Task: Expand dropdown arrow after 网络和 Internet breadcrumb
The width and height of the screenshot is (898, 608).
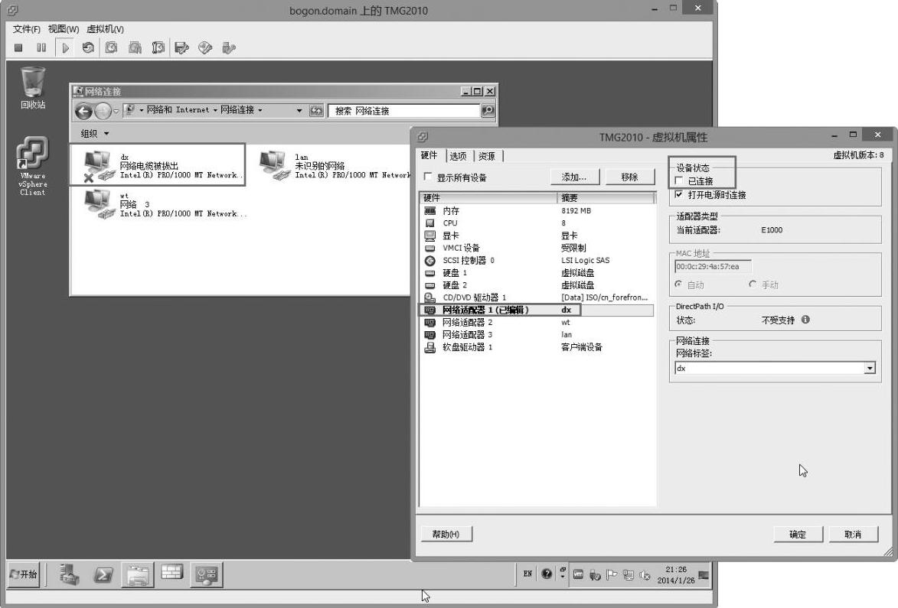Action: (215, 110)
